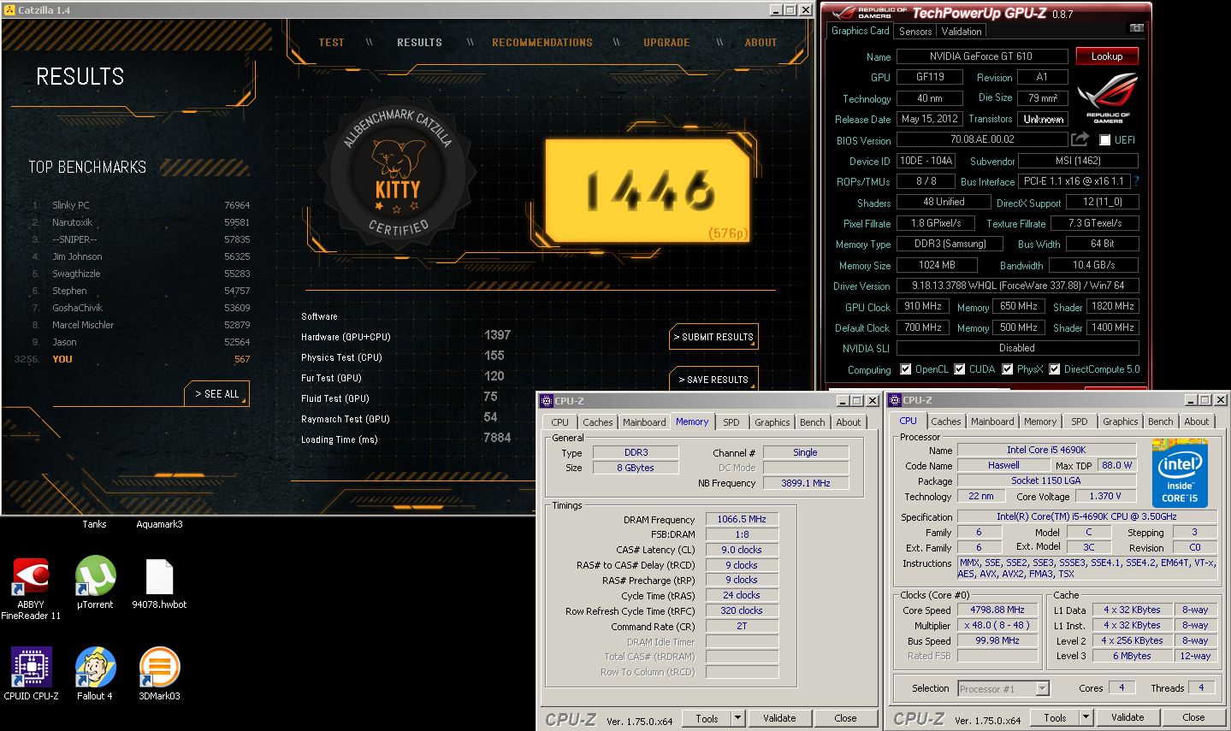Click the Kitty Certified badge in Catzilla
The height and width of the screenshot is (731, 1231).
click(x=398, y=174)
